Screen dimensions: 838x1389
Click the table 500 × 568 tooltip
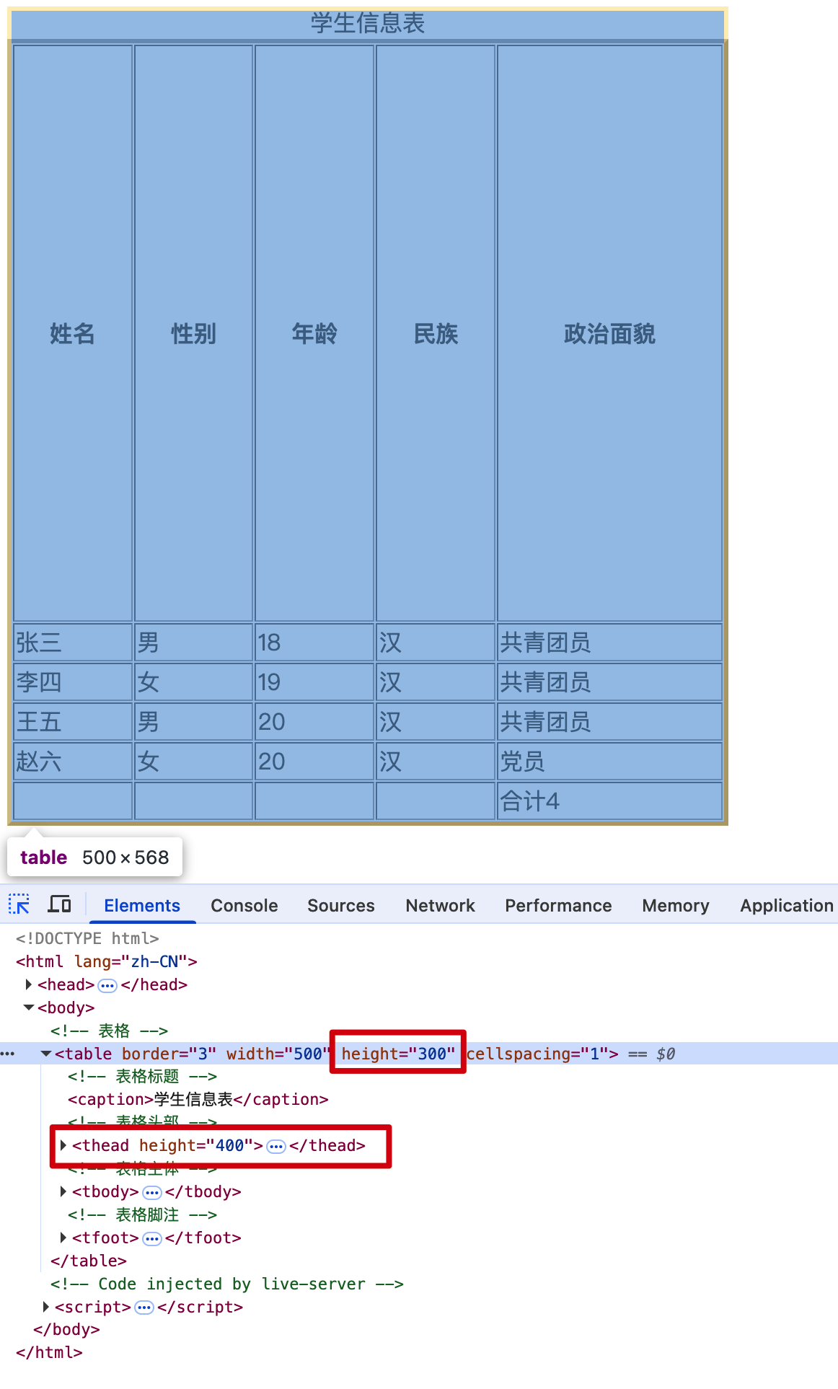pyautogui.click(x=94, y=857)
